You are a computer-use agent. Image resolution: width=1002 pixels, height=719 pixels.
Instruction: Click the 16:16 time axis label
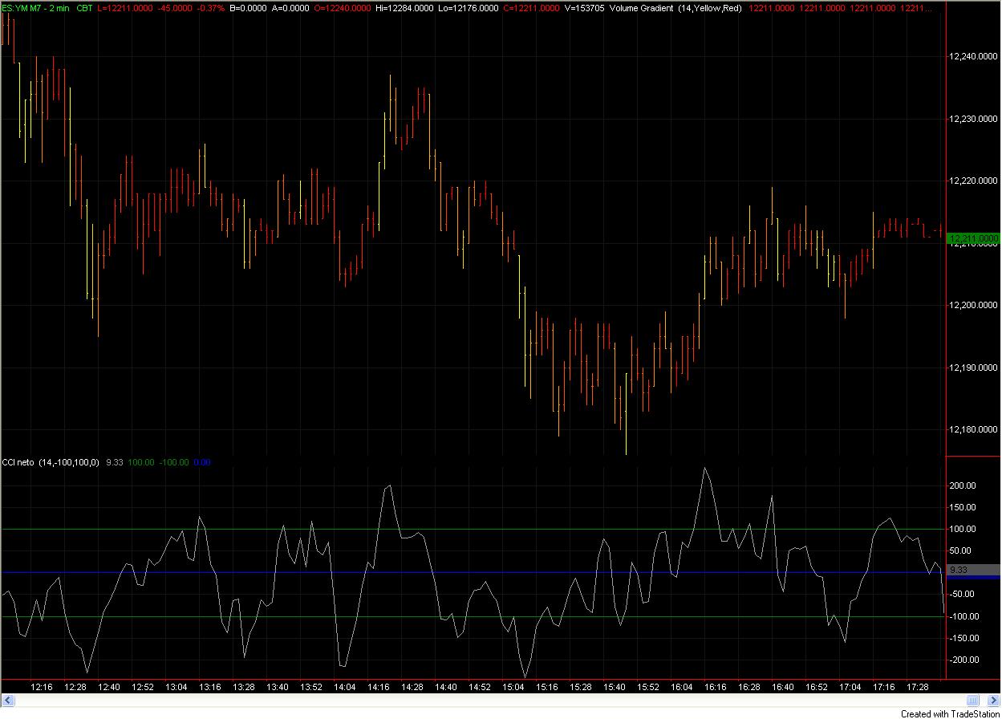(x=716, y=687)
